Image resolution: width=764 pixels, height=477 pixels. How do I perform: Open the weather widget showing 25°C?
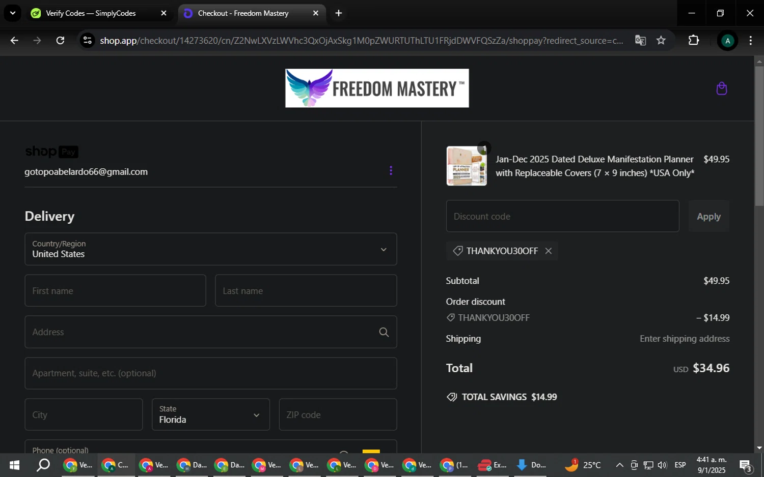583,465
